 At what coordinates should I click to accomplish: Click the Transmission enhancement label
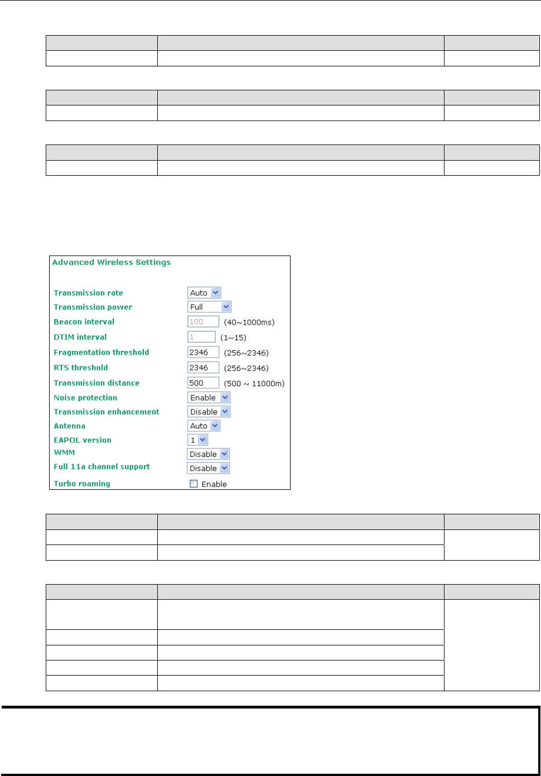click(x=107, y=412)
